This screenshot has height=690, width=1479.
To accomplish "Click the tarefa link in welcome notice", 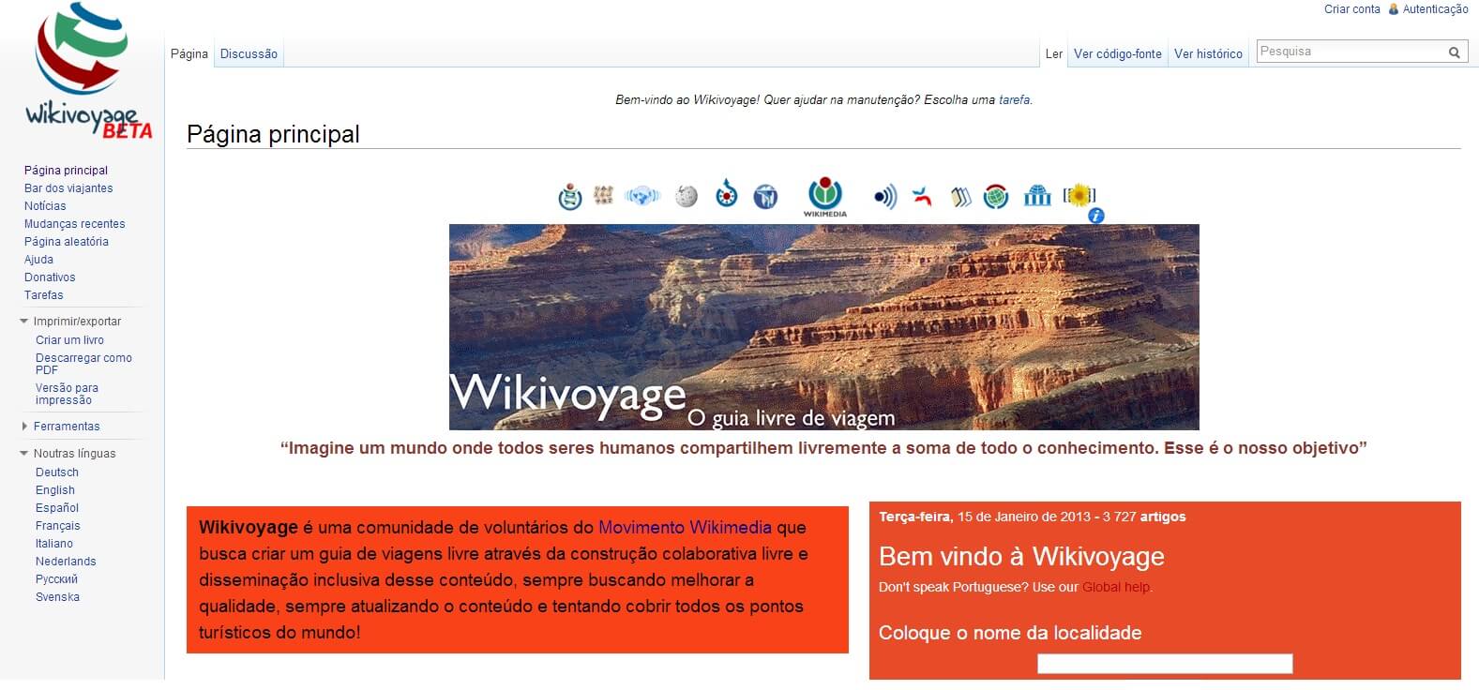I will point(1014,99).
